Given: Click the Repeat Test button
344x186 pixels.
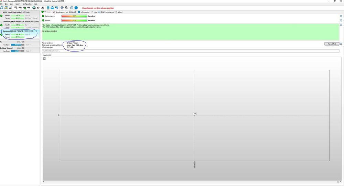Looking at the screenshot, I should (332, 44).
